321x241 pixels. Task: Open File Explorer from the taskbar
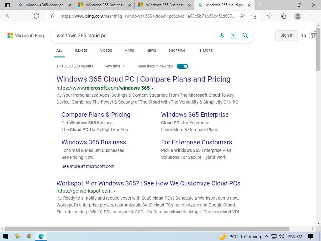(18, 236)
